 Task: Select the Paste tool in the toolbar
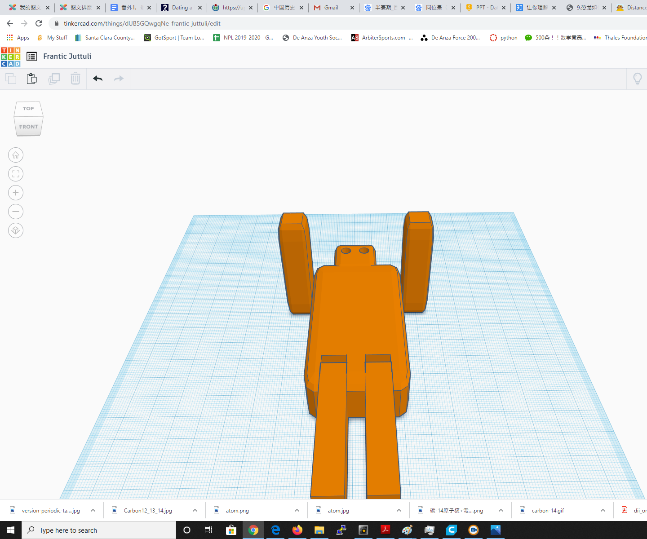click(31, 78)
